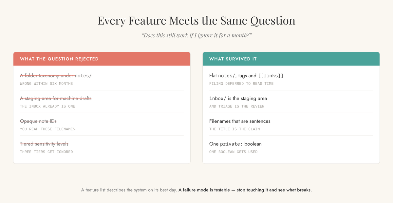Select struck-through 'A folder taxonomy under notes/'

coord(56,76)
